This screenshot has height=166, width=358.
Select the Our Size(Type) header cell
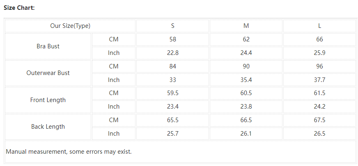[x=70, y=26]
